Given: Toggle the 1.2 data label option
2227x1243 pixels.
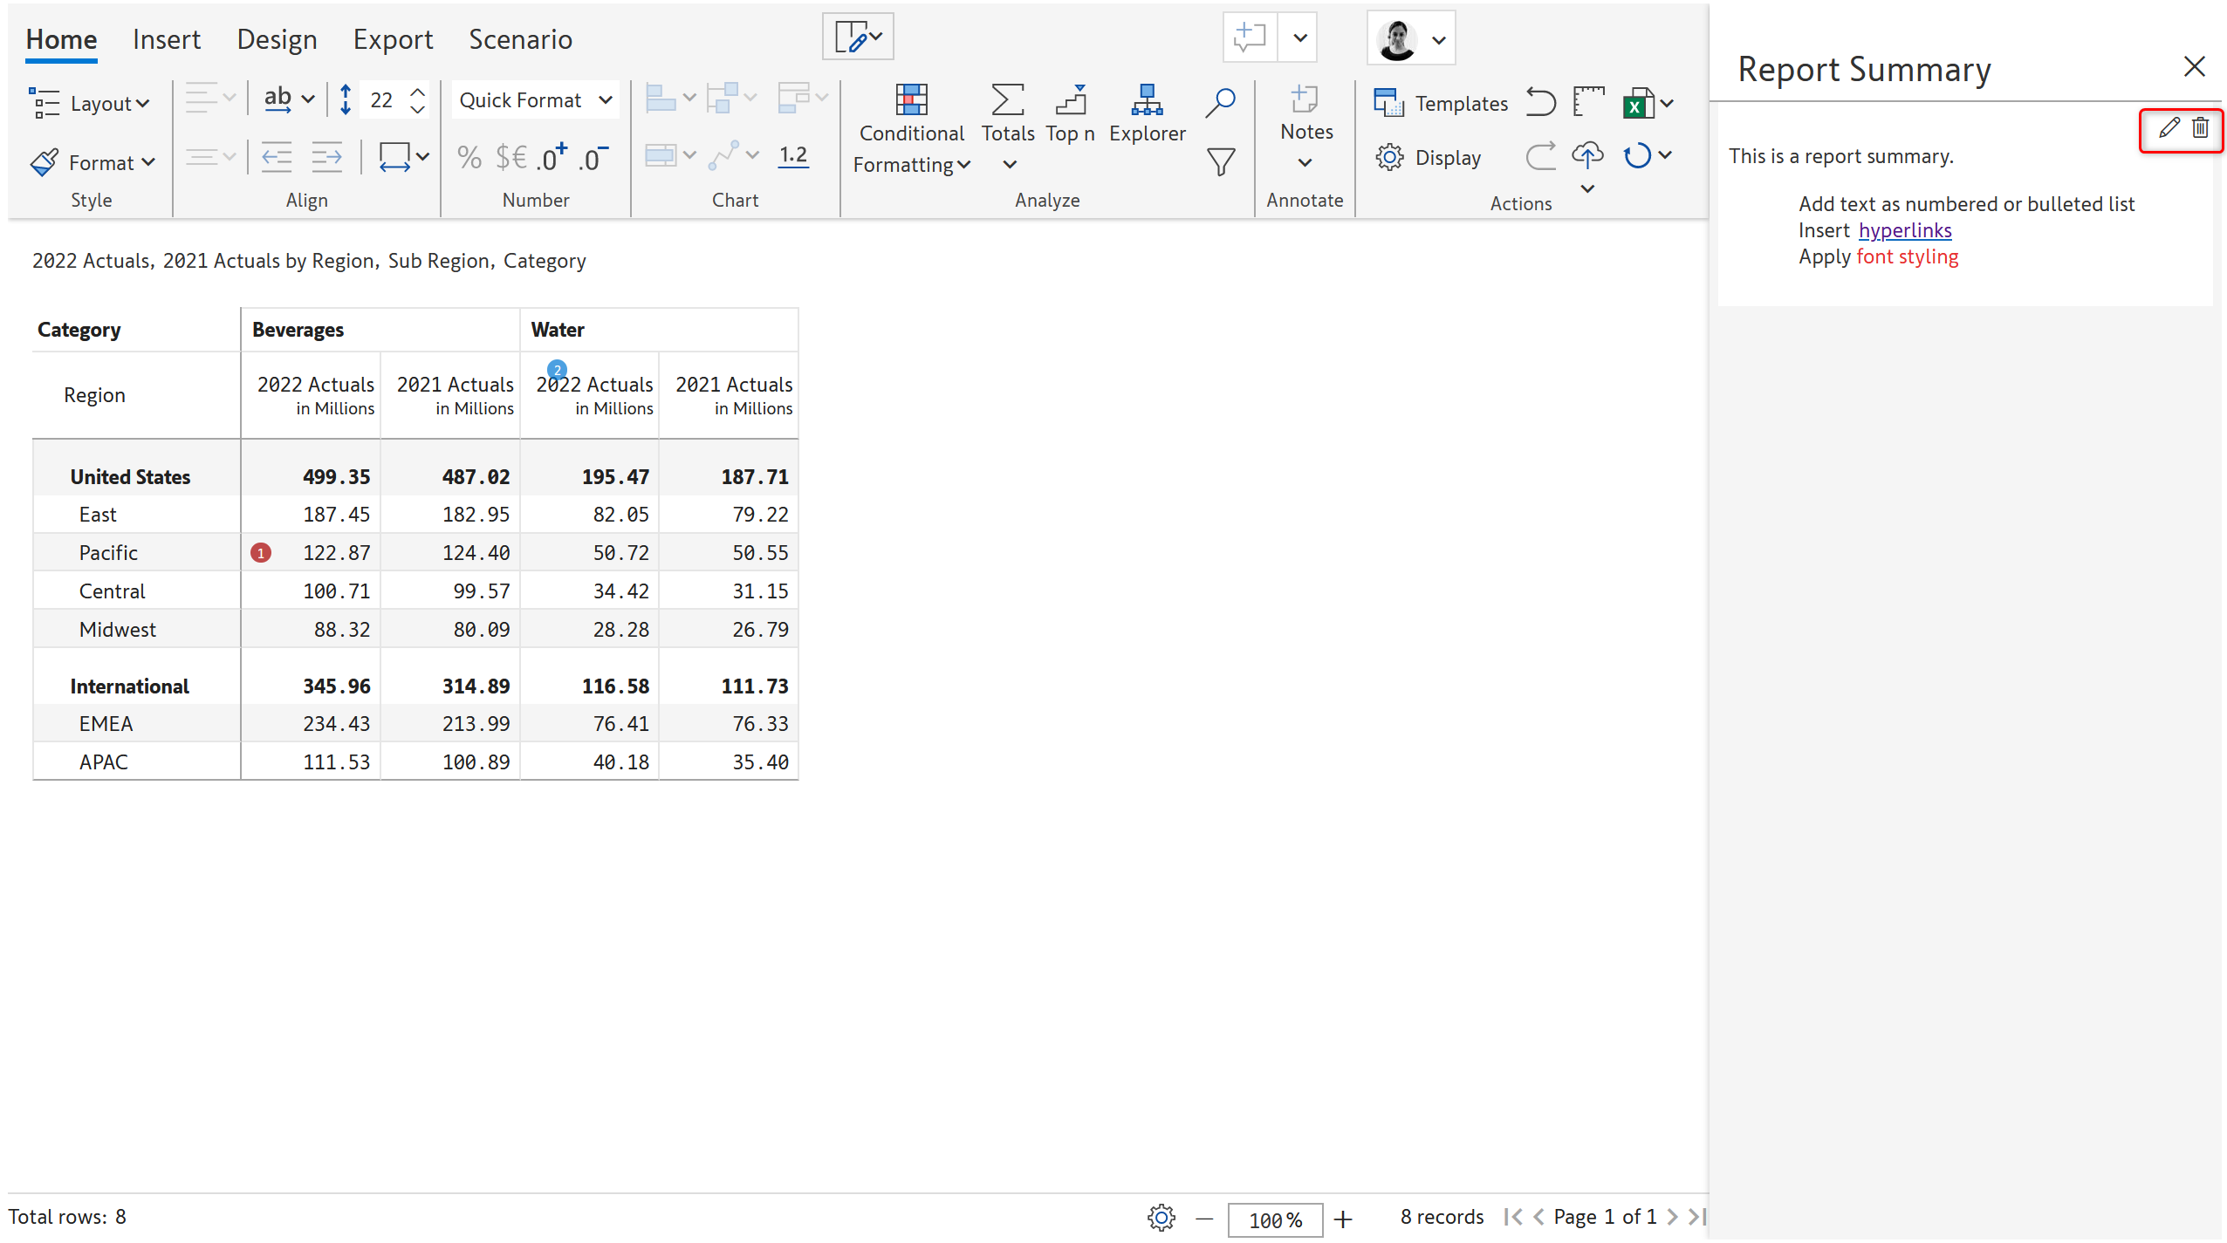Looking at the screenshot, I should click(792, 156).
